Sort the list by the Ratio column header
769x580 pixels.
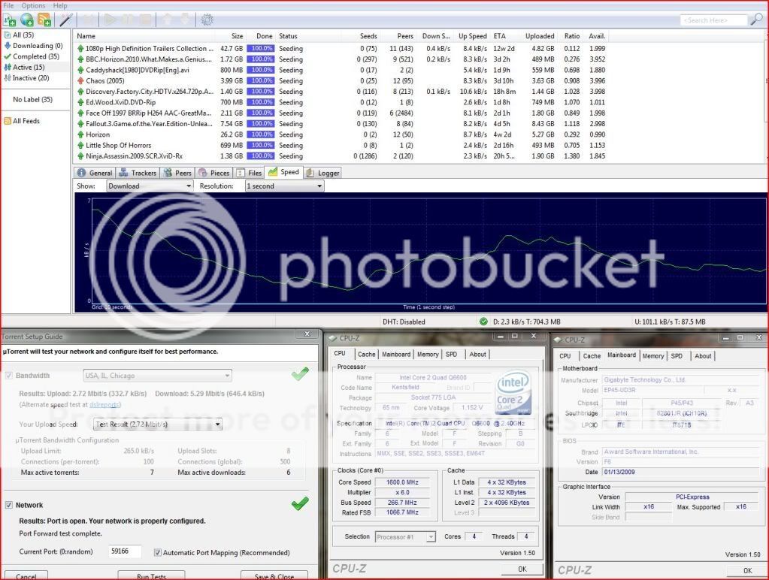[572, 36]
